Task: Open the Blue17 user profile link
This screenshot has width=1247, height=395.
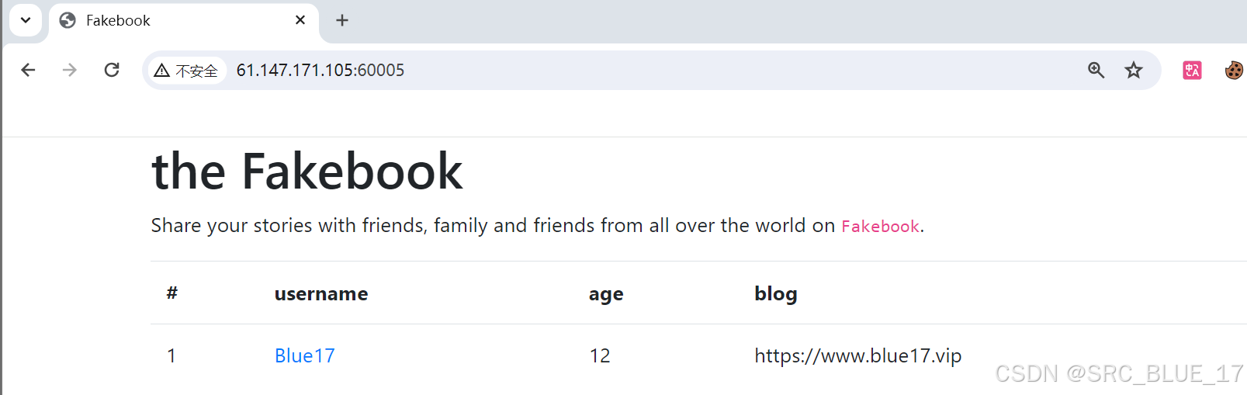Action: point(305,355)
